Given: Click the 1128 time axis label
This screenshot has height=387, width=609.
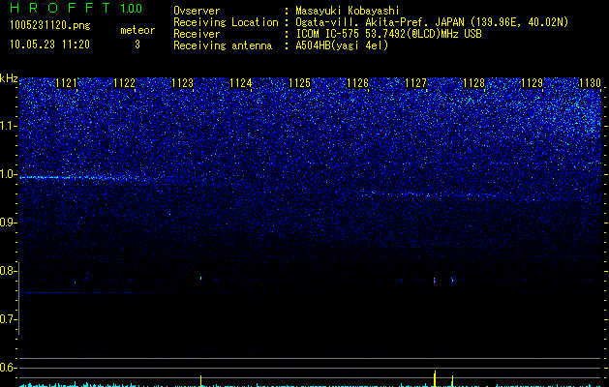Looking at the screenshot, I should pos(474,83).
